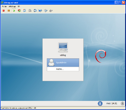126x110 pixels.
Task: Minimize the UbFog sur esxi window
Action: point(116,2)
